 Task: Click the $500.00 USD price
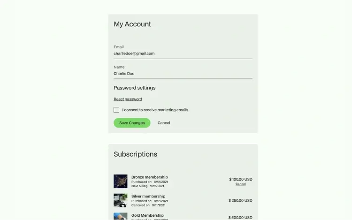coord(240,218)
